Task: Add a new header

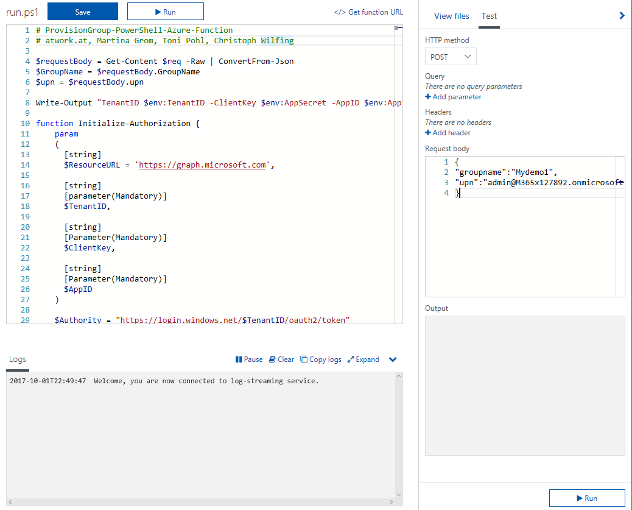Action: pyautogui.click(x=448, y=133)
